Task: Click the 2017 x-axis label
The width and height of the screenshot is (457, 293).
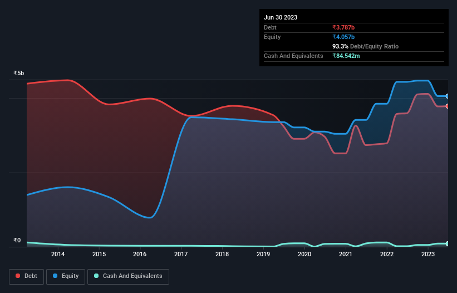Action: 181,254
